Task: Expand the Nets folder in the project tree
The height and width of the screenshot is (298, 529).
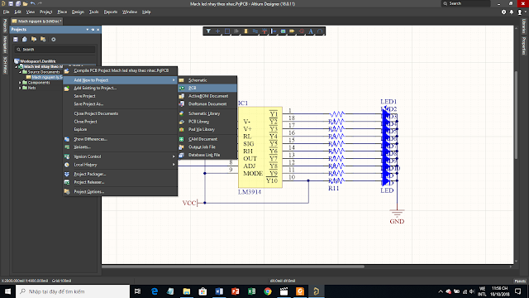Action: (x=20, y=88)
